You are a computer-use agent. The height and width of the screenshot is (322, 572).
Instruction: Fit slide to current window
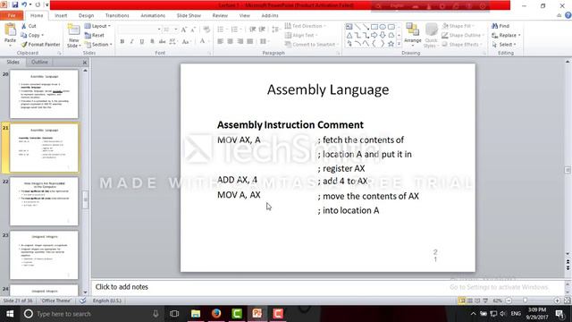tap(567, 301)
